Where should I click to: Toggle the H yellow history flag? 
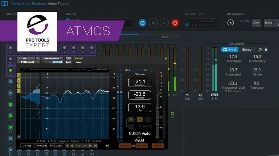tap(19, 81)
